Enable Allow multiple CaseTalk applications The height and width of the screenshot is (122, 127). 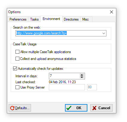pos(17,52)
